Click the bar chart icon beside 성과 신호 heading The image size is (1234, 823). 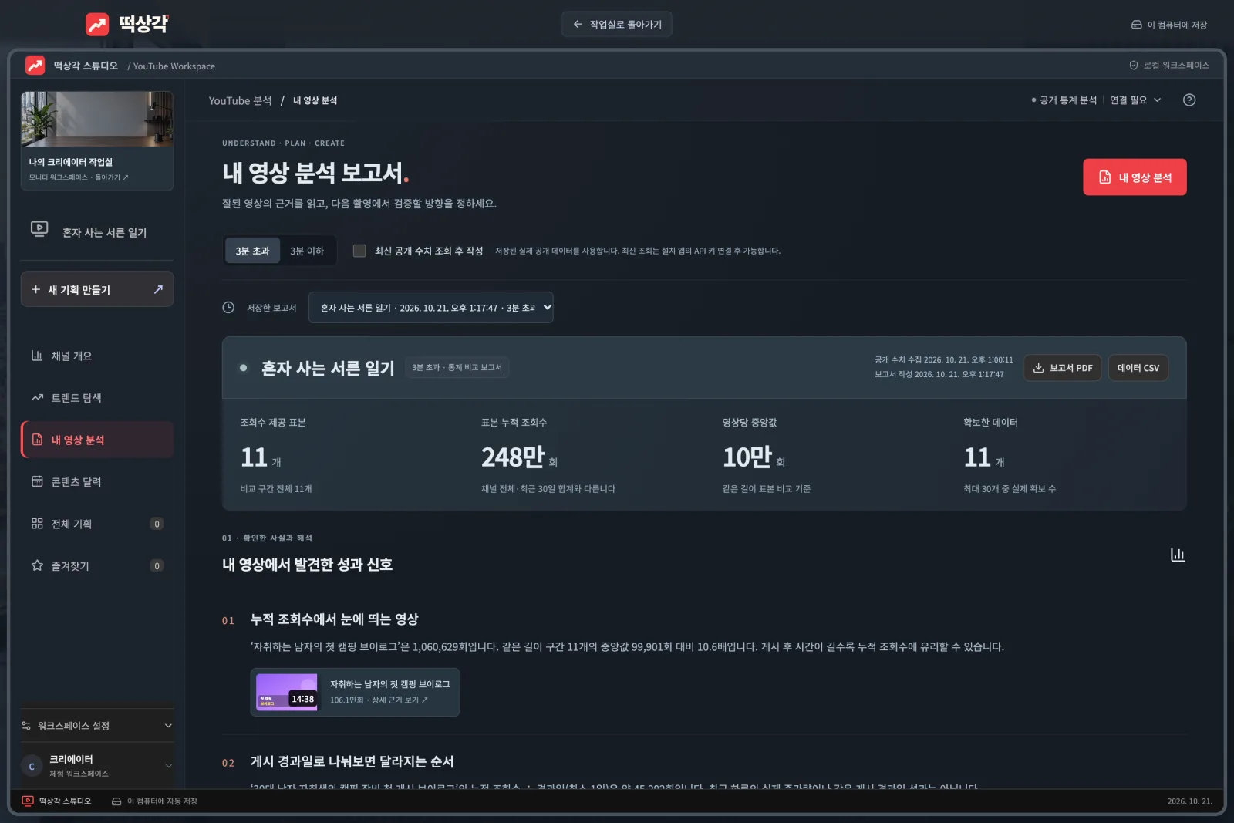point(1177,555)
